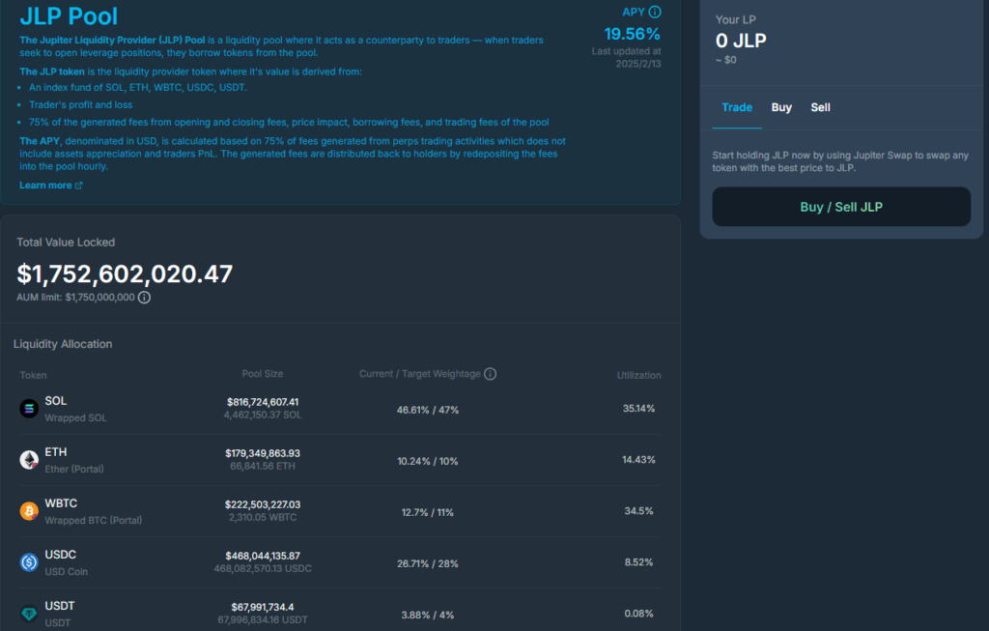Click the Token column header
Viewport: 989px width, 631px height.
click(x=33, y=375)
